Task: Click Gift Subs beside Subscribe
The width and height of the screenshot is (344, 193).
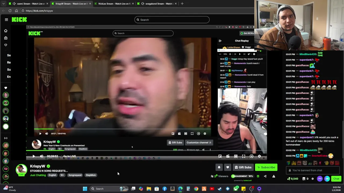Action: [243, 167]
